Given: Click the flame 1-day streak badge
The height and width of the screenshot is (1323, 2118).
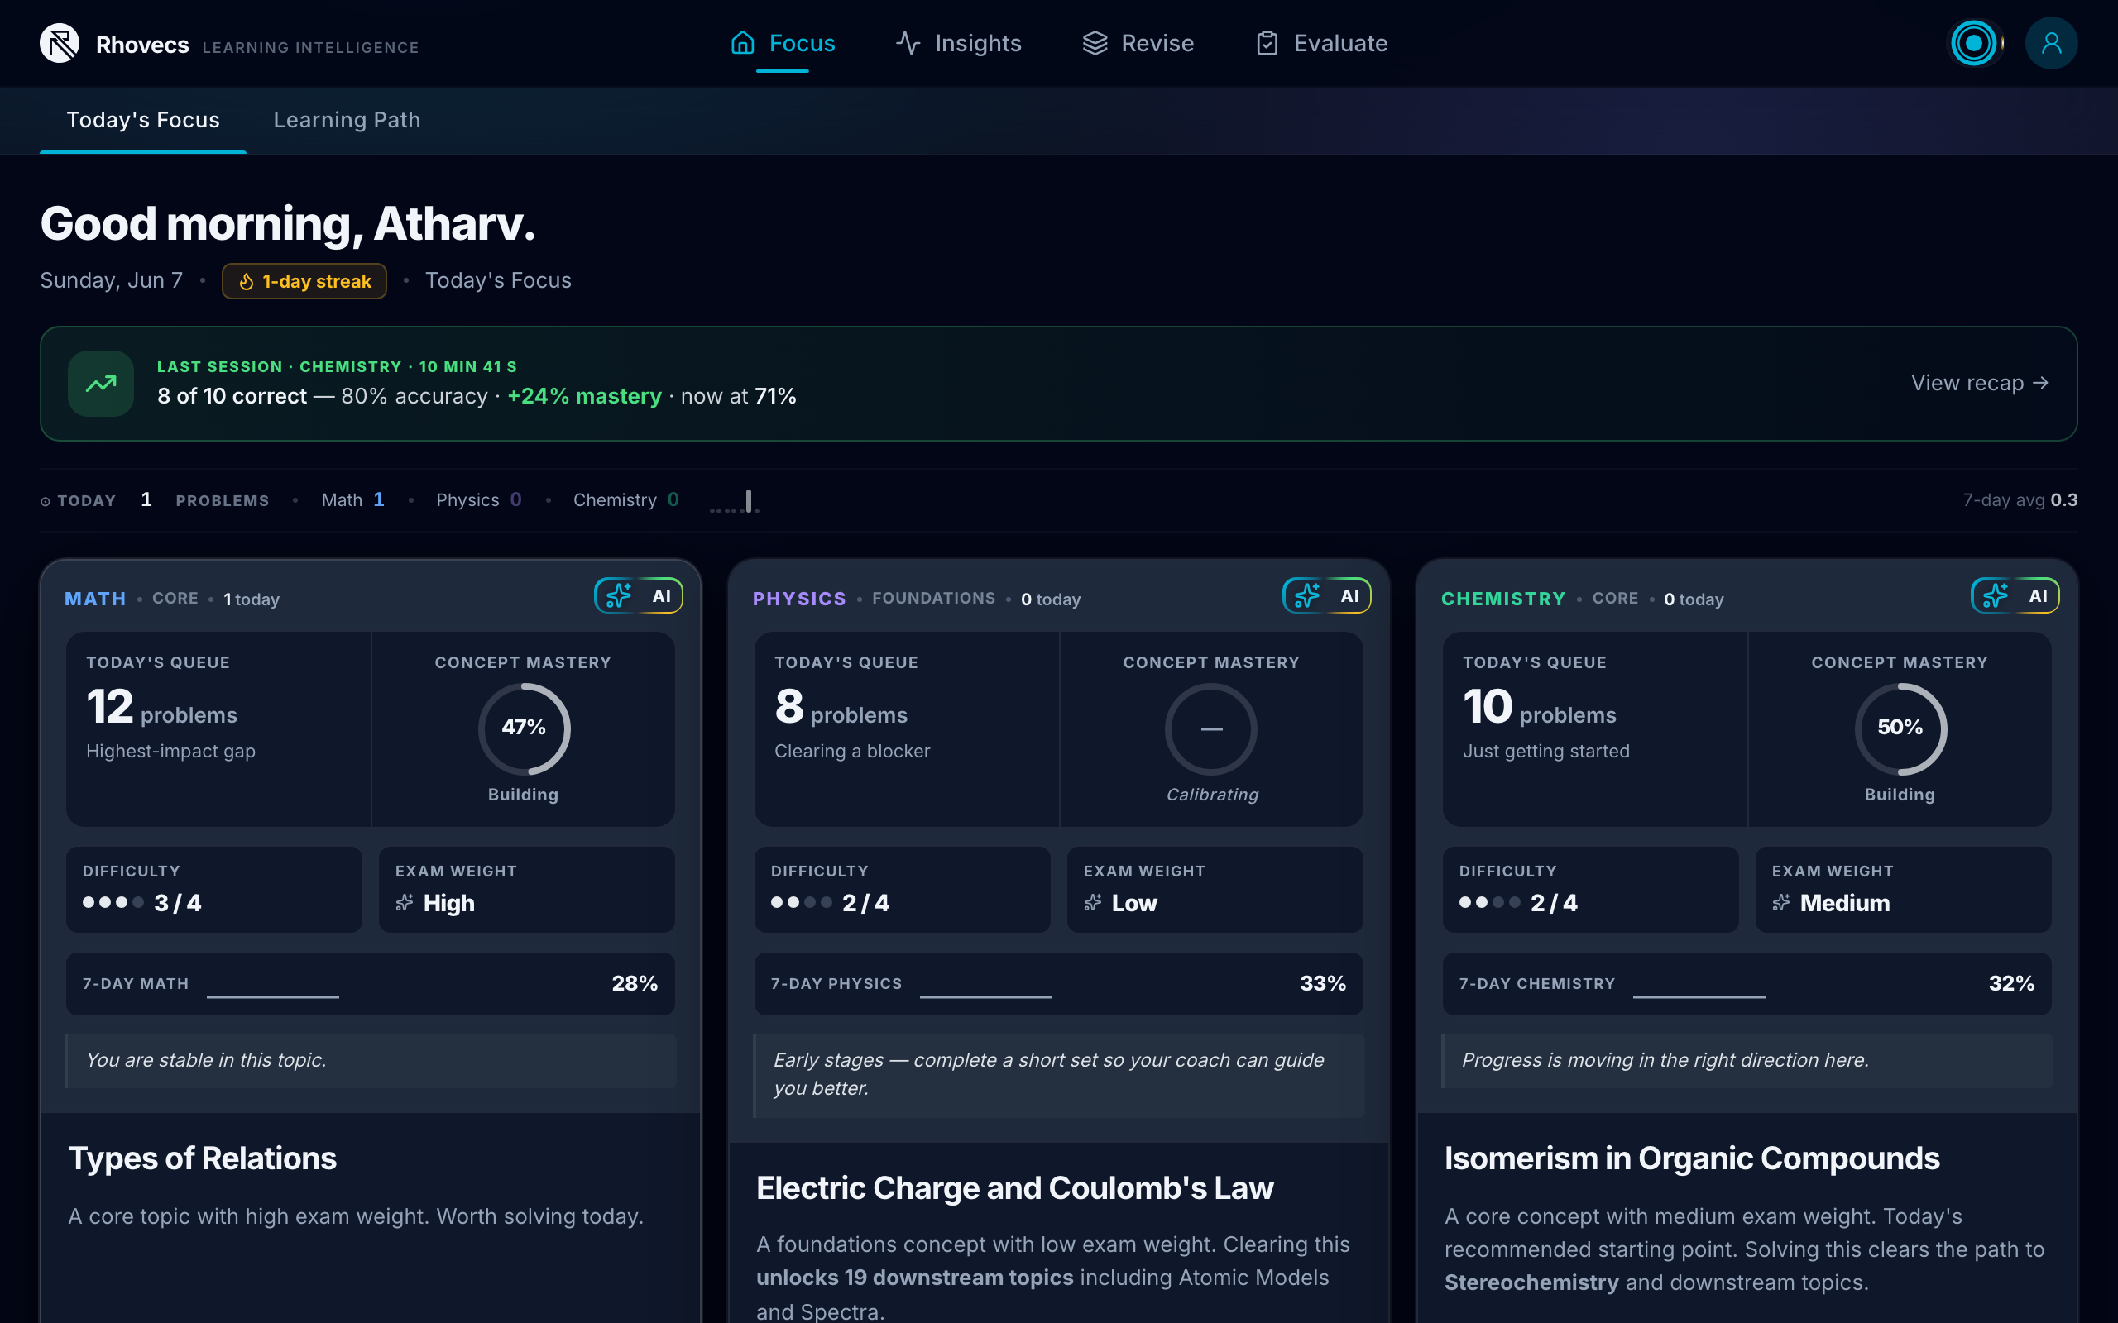Looking at the screenshot, I should tap(304, 281).
